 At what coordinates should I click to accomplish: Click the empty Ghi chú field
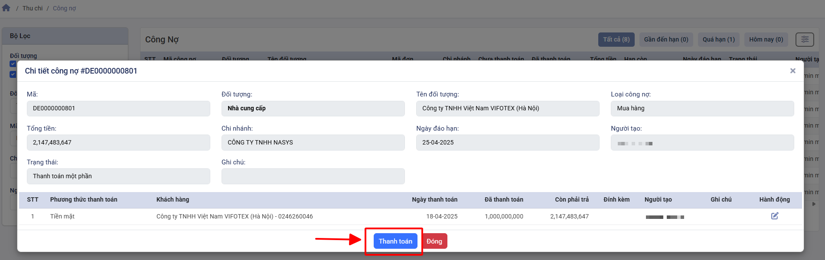coord(313,176)
